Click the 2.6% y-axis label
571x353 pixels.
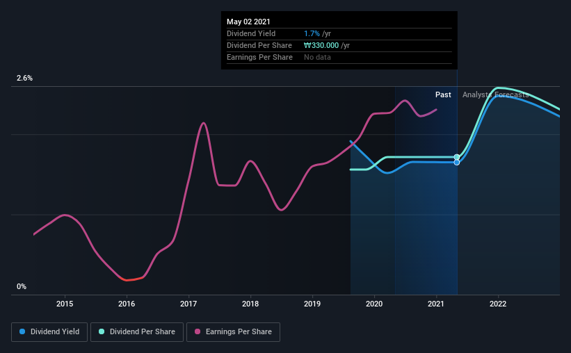pos(24,79)
